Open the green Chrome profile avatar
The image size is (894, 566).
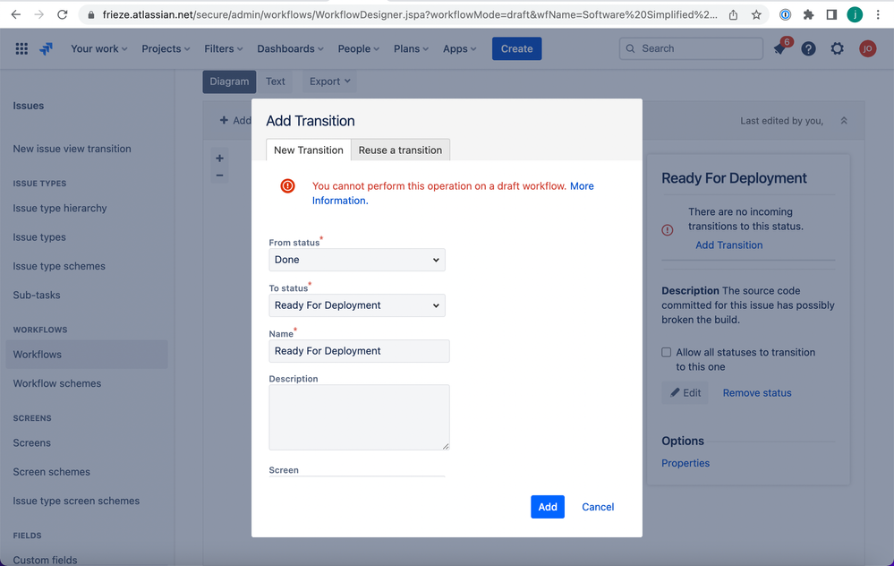click(x=855, y=15)
